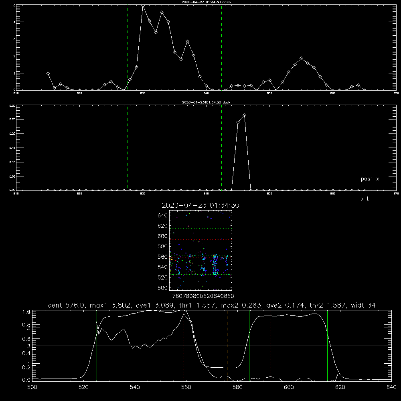The image size is (401, 401).
Task: Click the "600" label on the bottom plot x-axis
Action: [289, 387]
